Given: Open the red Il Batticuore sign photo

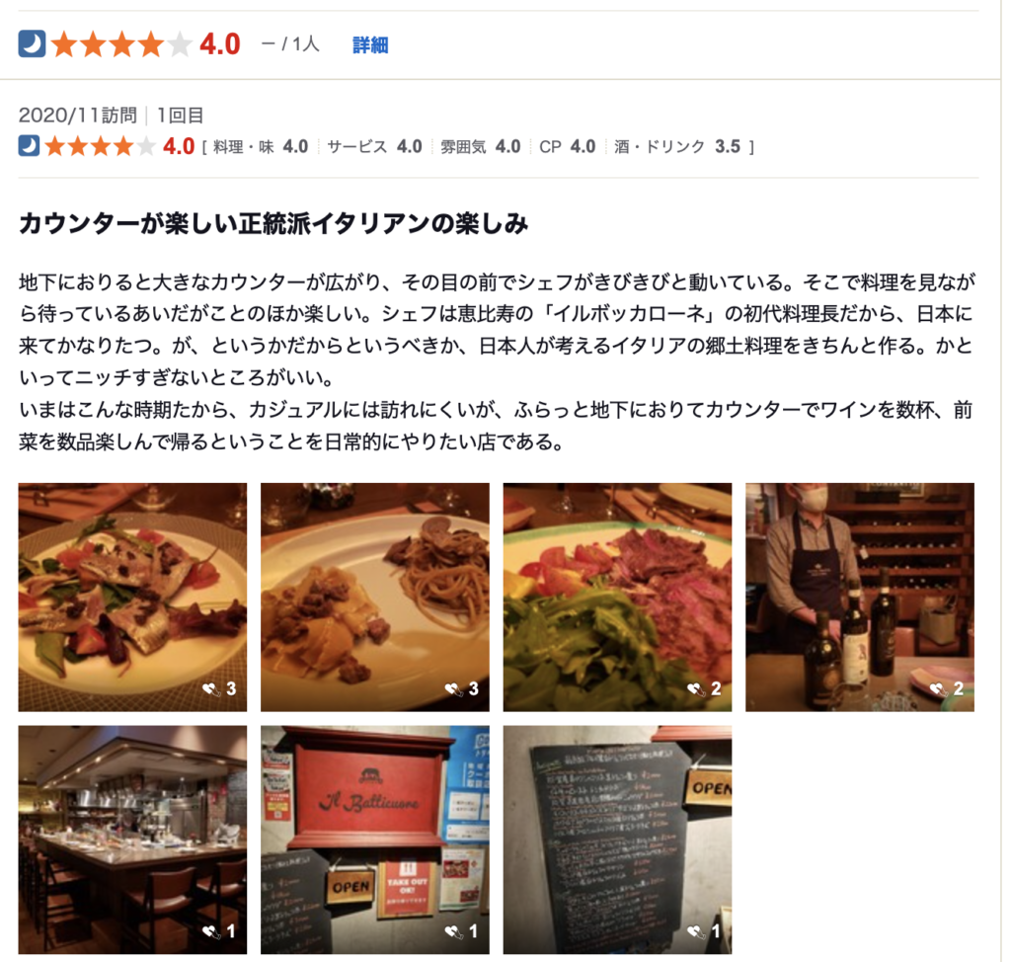Looking at the screenshot, I should (374, 840).
